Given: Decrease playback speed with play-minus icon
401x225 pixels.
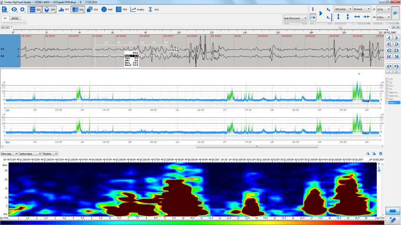Looking at the screenshot, I should point(329,18).
